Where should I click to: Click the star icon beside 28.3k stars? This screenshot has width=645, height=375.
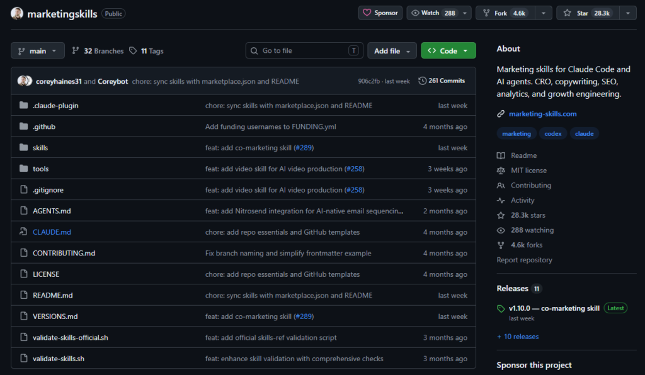pos(501,215)
